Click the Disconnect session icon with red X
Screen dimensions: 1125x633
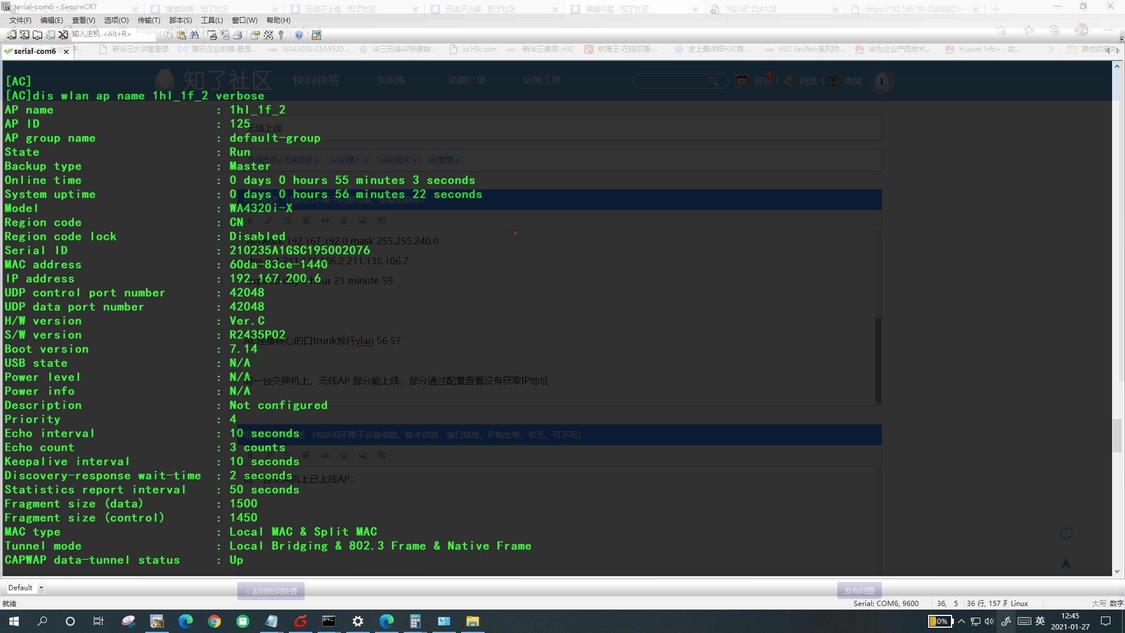tap(63, 35)
